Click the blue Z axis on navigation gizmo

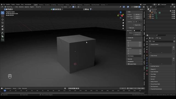tap(120, 12)
